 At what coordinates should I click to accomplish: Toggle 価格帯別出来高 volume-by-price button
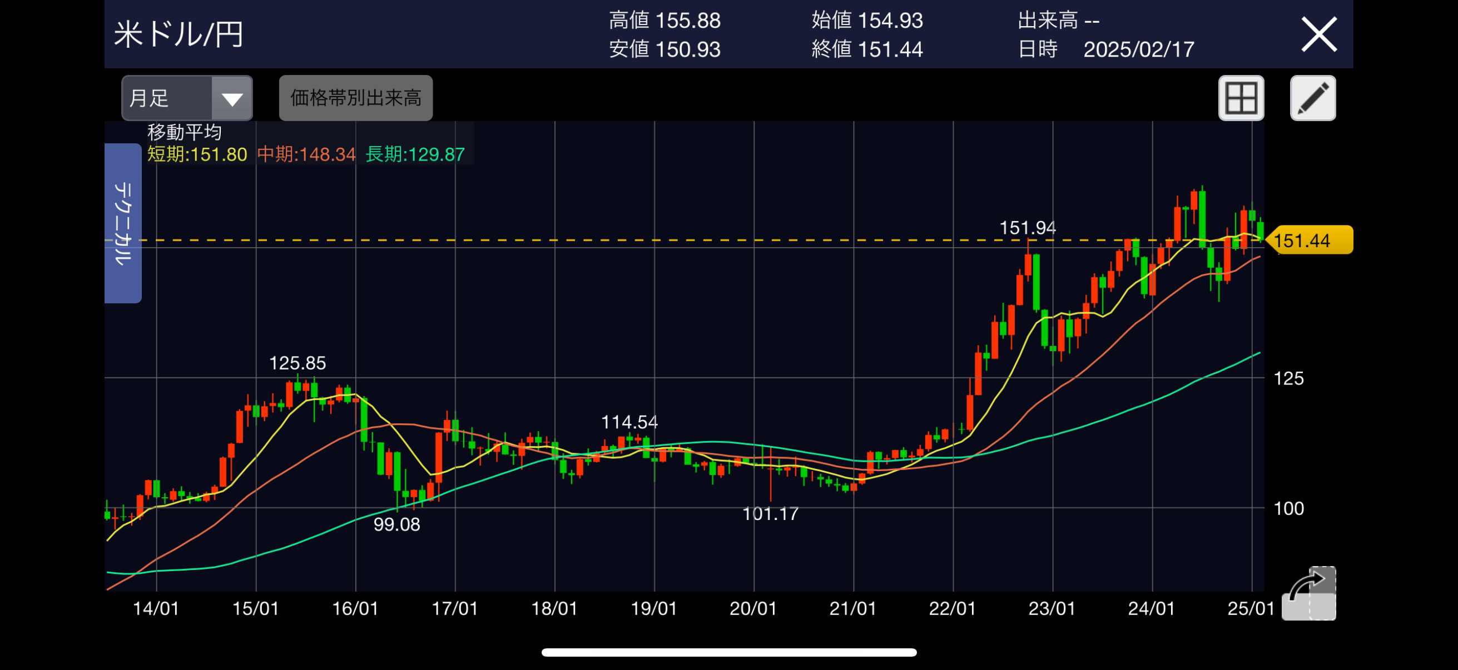(x=355, y=98)
